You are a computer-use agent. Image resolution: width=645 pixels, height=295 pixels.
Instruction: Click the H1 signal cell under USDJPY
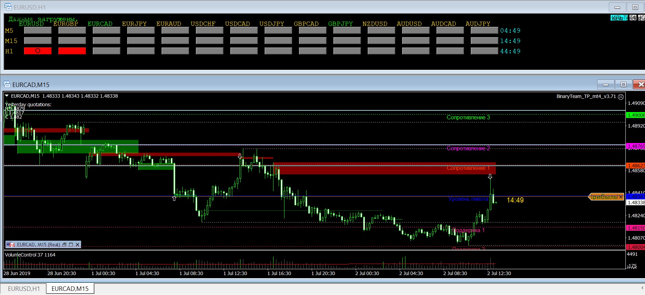278,51
